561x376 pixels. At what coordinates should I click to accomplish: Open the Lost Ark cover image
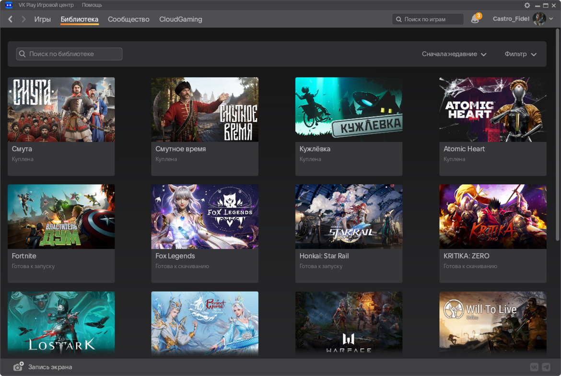61,323
